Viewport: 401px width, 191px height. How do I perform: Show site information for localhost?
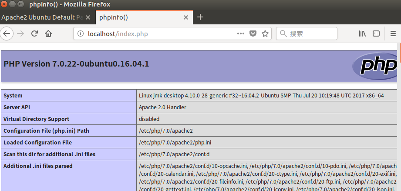[81, 34]
